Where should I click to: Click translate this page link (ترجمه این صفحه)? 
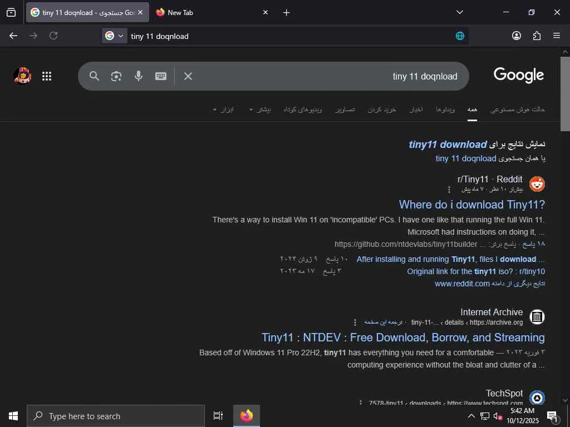tap(383, 322)
